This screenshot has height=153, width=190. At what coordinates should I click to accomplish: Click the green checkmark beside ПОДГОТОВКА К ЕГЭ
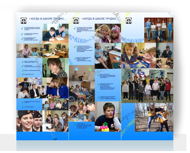[23, 74]
